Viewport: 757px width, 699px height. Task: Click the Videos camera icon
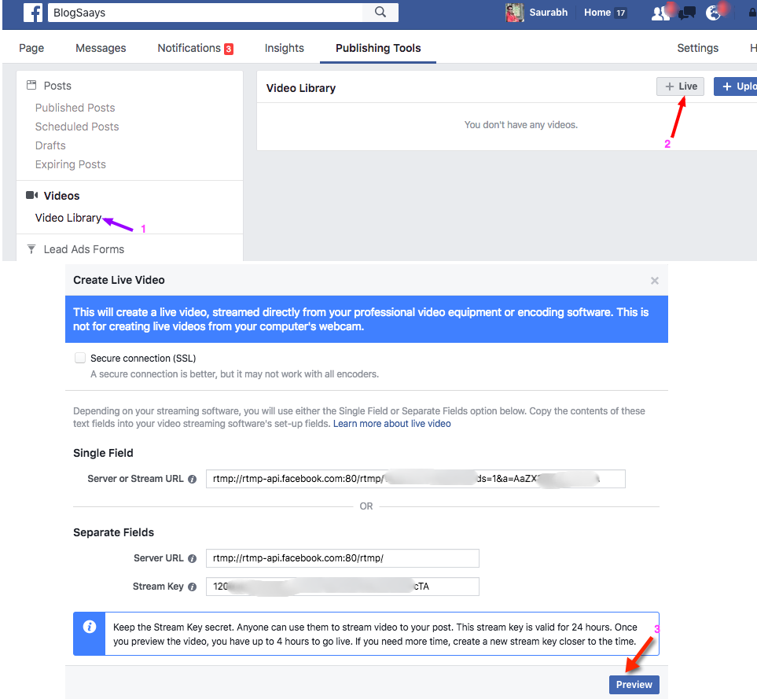32,195
